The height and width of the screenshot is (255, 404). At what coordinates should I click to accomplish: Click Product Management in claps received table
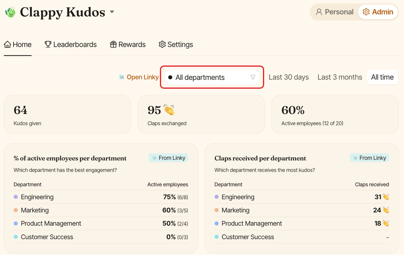(252, 224)
